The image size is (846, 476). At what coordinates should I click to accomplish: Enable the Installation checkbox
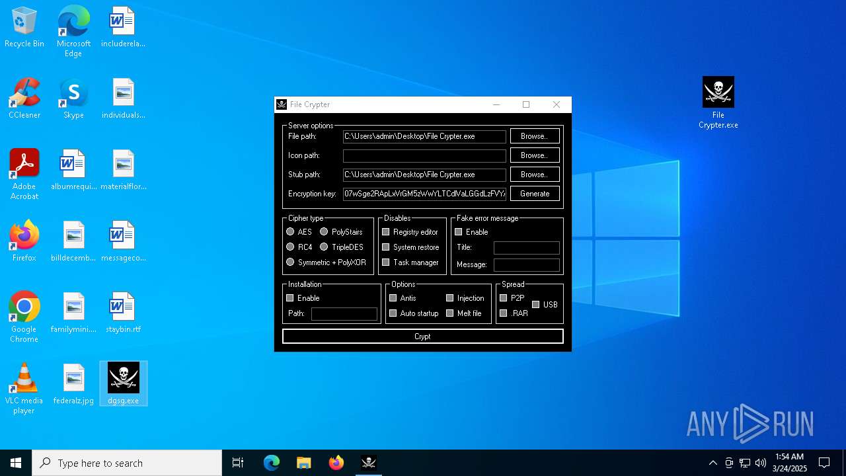click(x=289, y=298)
